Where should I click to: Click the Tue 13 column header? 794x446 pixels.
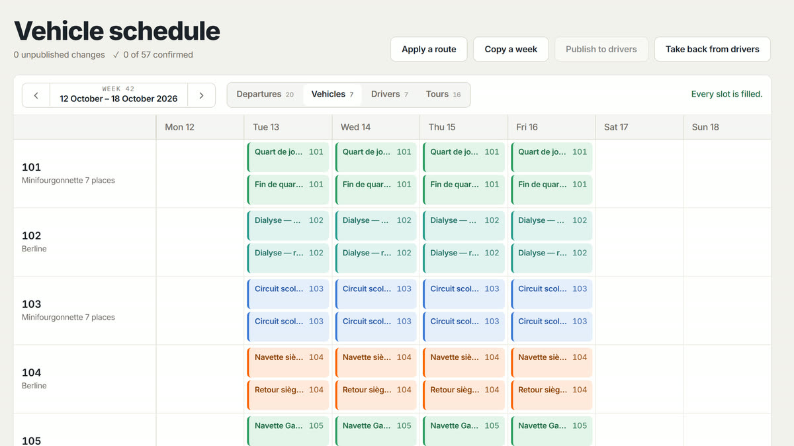(x=288, y=127)
